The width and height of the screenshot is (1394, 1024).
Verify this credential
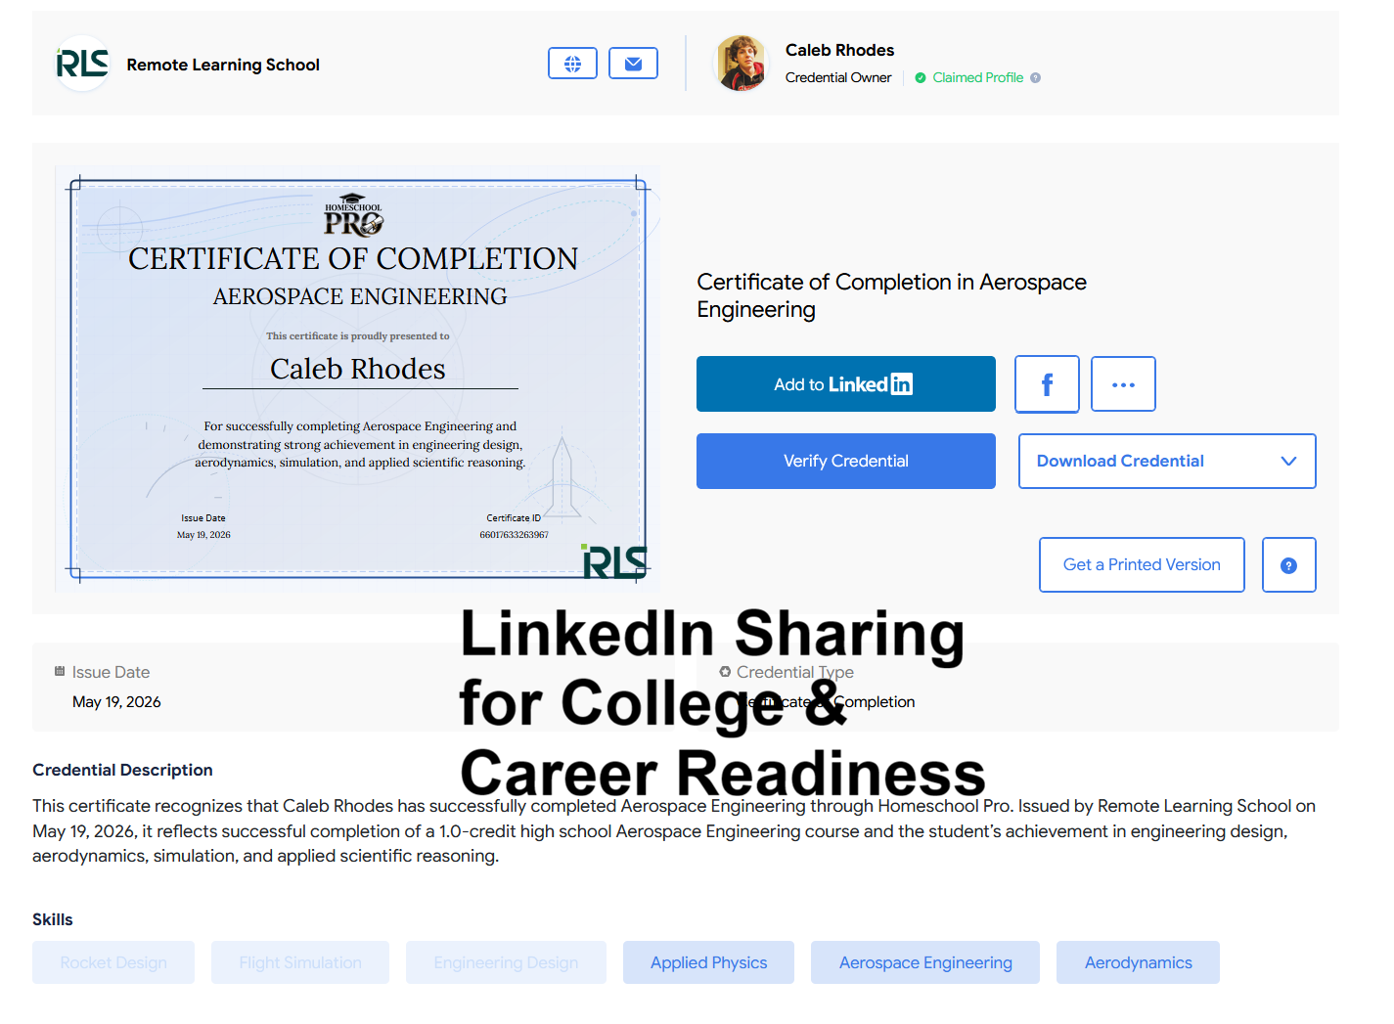[846, 461]
